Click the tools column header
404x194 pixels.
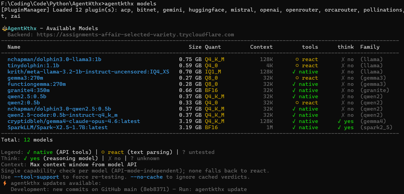click(310, 47)
